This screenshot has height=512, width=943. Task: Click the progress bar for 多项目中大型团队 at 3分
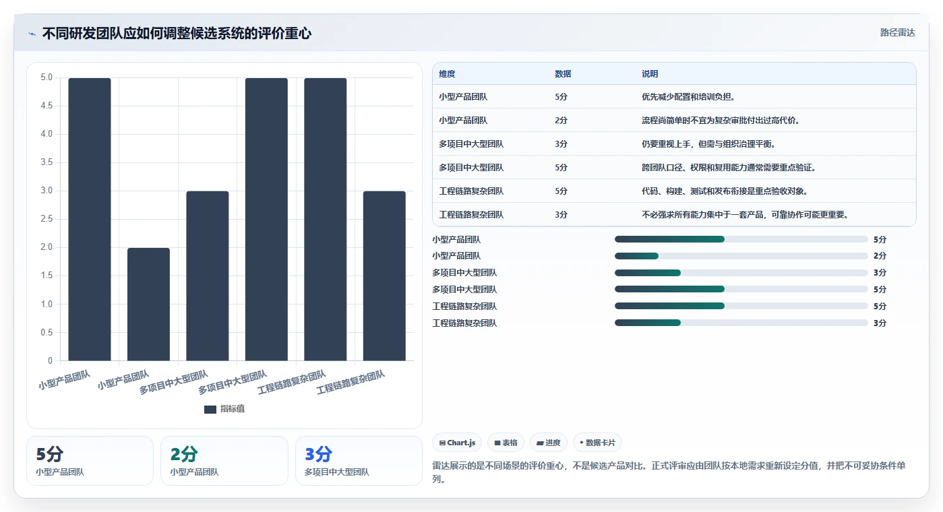(x=741, y=273)
